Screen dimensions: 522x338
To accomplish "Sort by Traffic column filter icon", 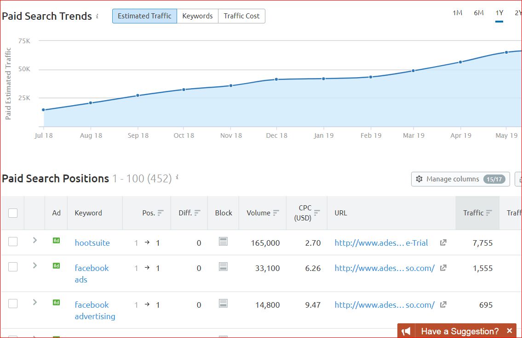I will [489, 213].
